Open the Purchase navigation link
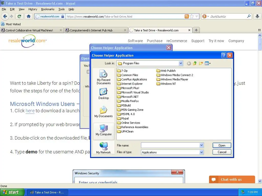The width and height of the screenshot is (262, 196). (x=155, y=41)
